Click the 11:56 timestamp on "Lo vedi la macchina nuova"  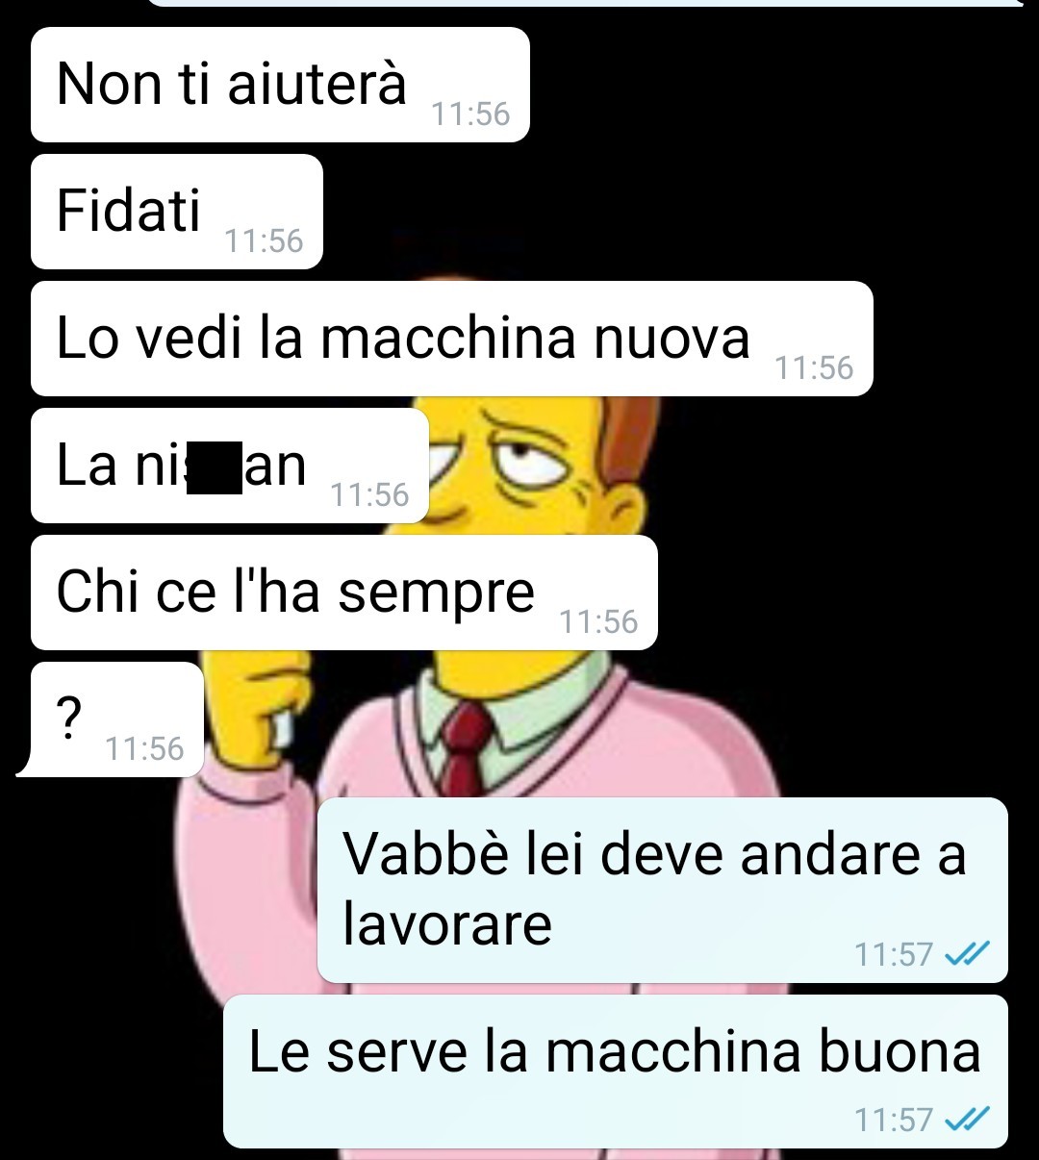pyautogui.click(x=814, y=368)
